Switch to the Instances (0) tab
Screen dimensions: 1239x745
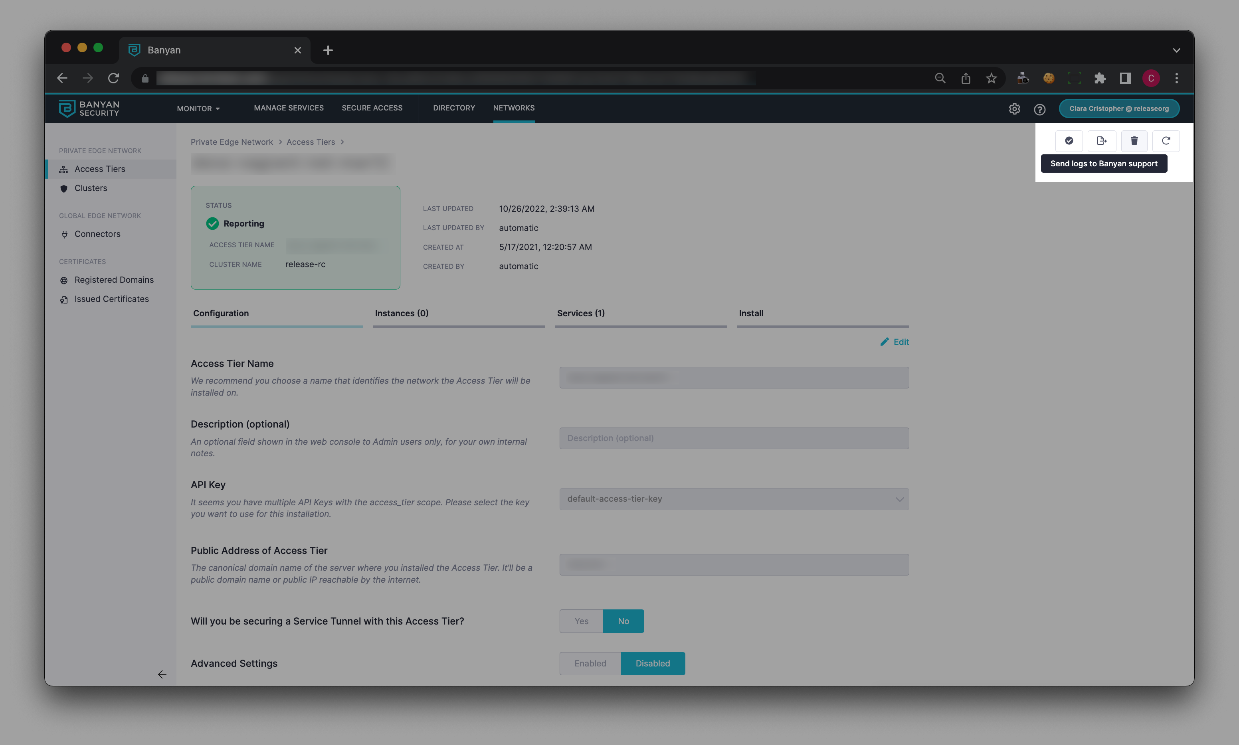click(402, 313)
